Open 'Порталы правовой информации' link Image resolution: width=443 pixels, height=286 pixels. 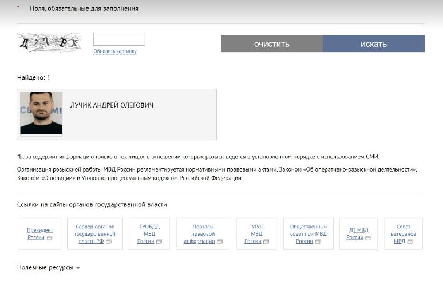(x=203, y=234)
